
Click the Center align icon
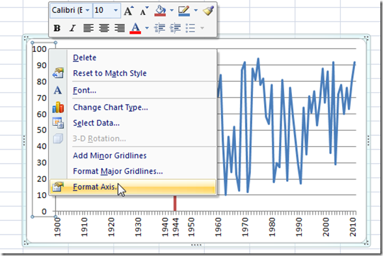[x=104, y=28]
